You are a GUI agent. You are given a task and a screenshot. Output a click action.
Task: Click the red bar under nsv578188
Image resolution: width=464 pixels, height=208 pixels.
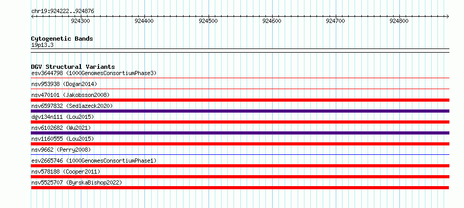(x=240, y=177)
